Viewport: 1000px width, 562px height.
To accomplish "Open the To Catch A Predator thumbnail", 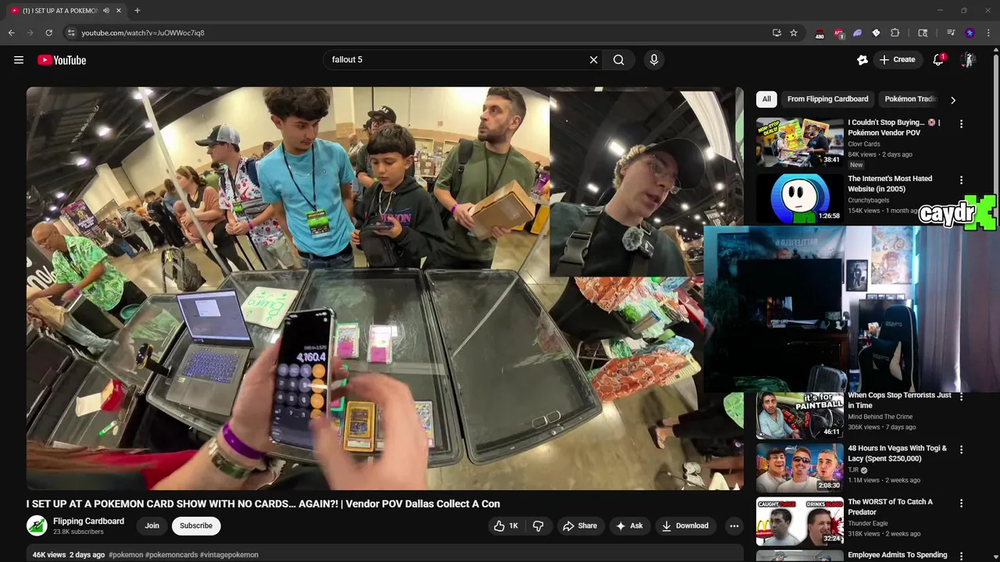I will (x=799, y=521).
